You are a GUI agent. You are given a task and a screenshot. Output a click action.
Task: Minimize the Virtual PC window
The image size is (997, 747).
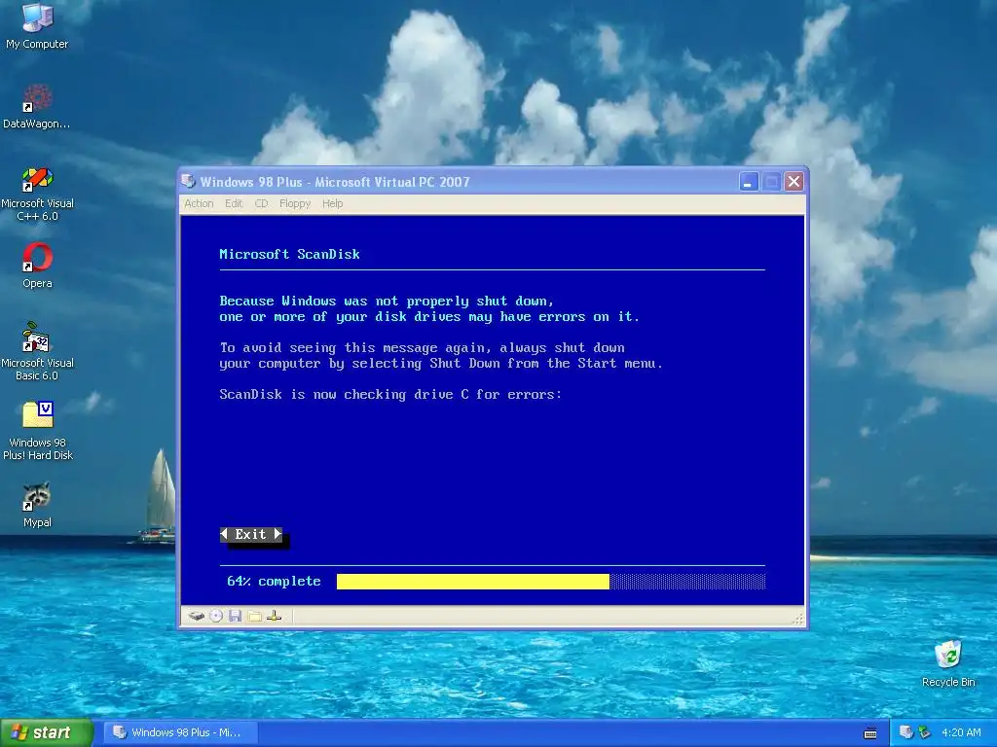point(749,182)
